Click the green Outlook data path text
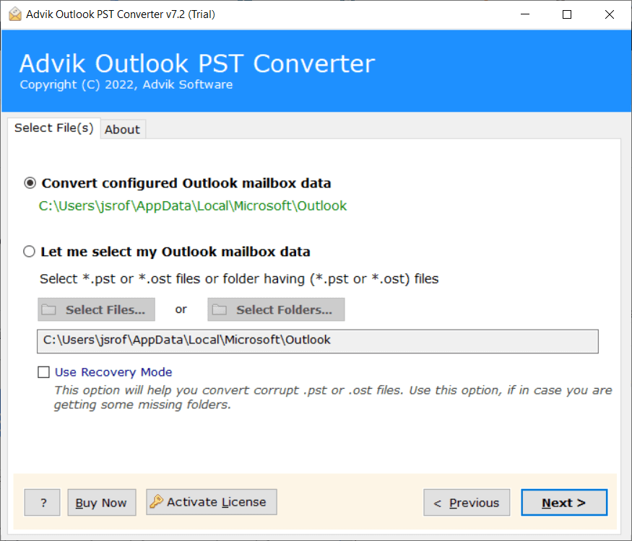The image size is (632, 541). coord(192,206)
